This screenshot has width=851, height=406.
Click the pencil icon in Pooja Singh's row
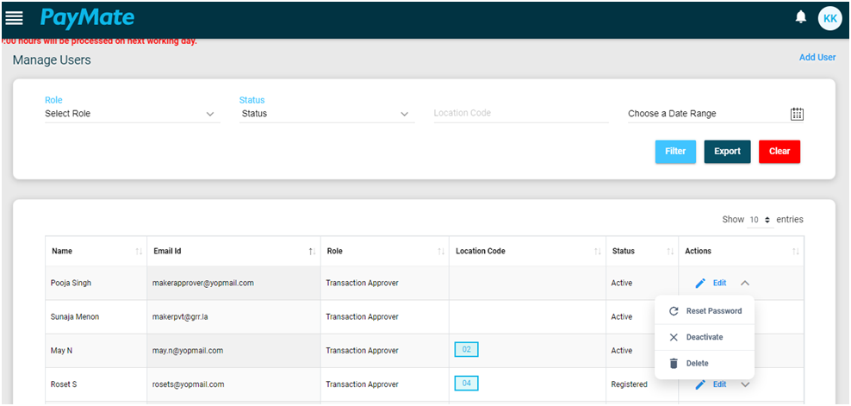700,284
